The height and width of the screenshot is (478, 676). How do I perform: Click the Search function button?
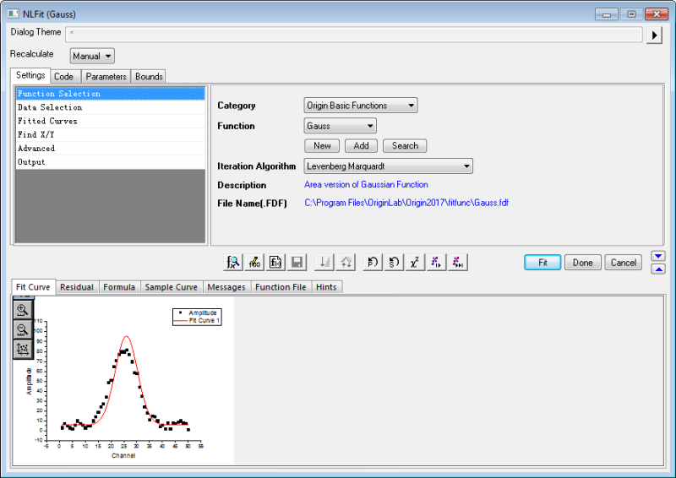pyautogui.click(x=405, y=146)
